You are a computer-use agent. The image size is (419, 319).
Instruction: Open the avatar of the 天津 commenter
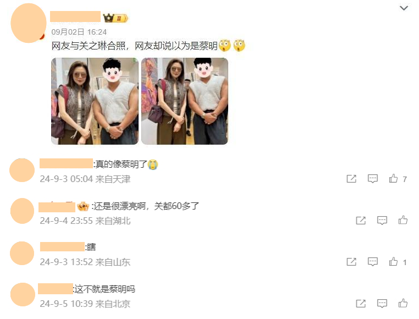tap(22, 170)
